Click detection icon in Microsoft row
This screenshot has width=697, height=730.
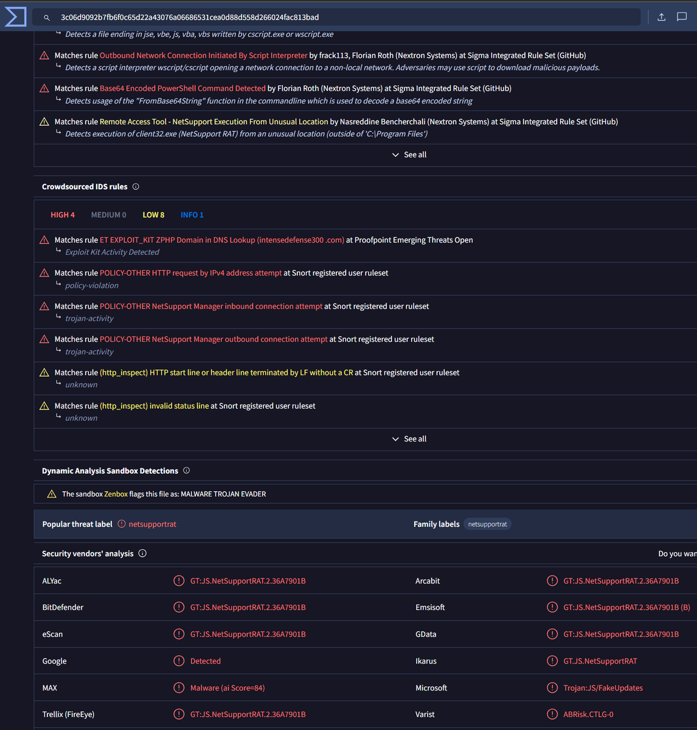click(552, 687)
